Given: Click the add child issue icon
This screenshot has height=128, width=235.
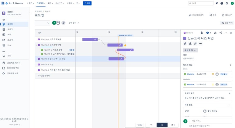Looking at the screenshot, I should coord(190,44).
